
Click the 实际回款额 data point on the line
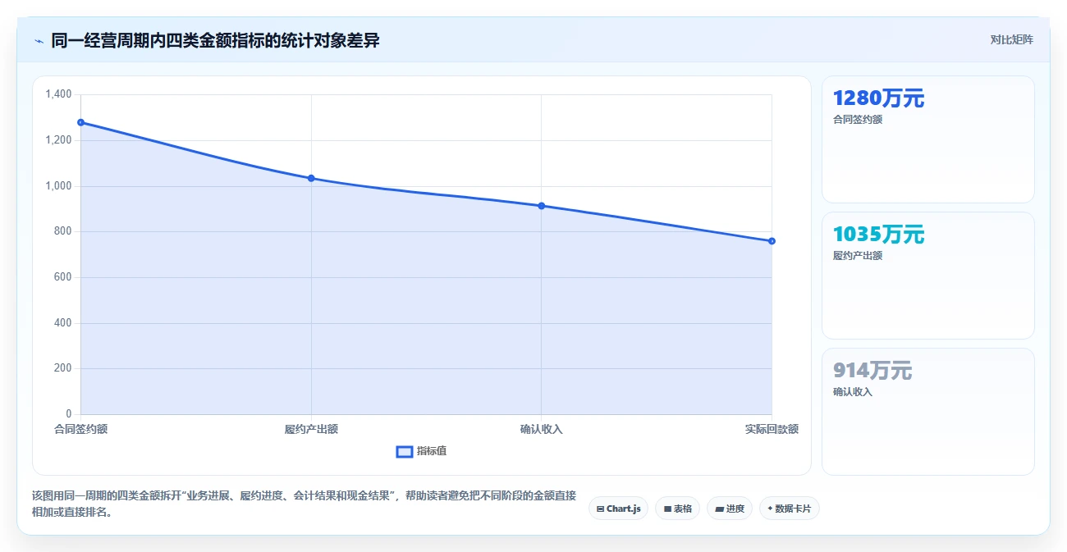[x=772, y=241]
